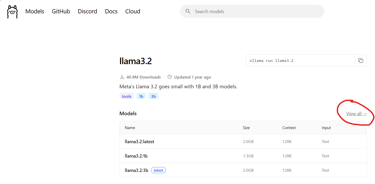Click the View all models link
The image size is (375, 184).
356,114
